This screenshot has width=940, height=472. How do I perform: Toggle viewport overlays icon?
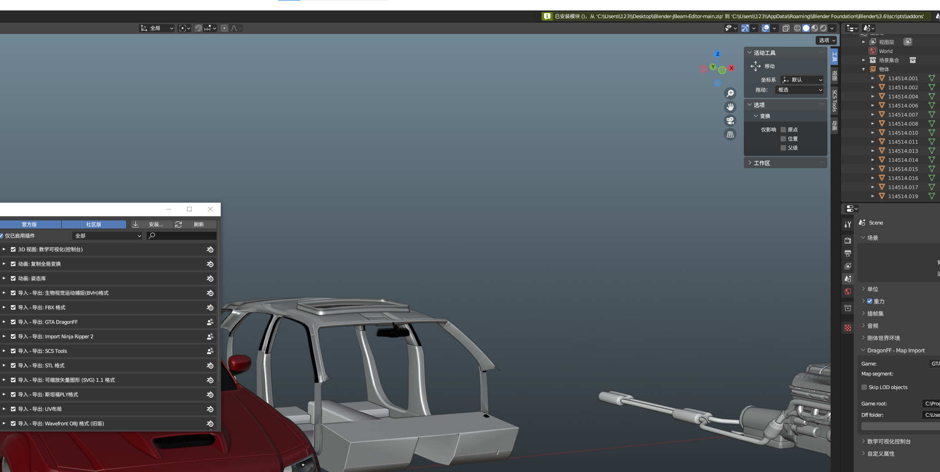click(766, 28)
